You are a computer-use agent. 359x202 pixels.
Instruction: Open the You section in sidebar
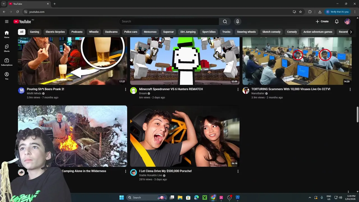tap(7, 76)
